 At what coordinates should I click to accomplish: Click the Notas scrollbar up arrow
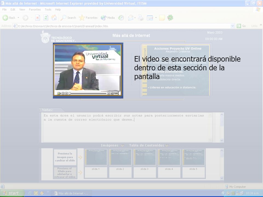pyautogui.click(x=222, y=115)
